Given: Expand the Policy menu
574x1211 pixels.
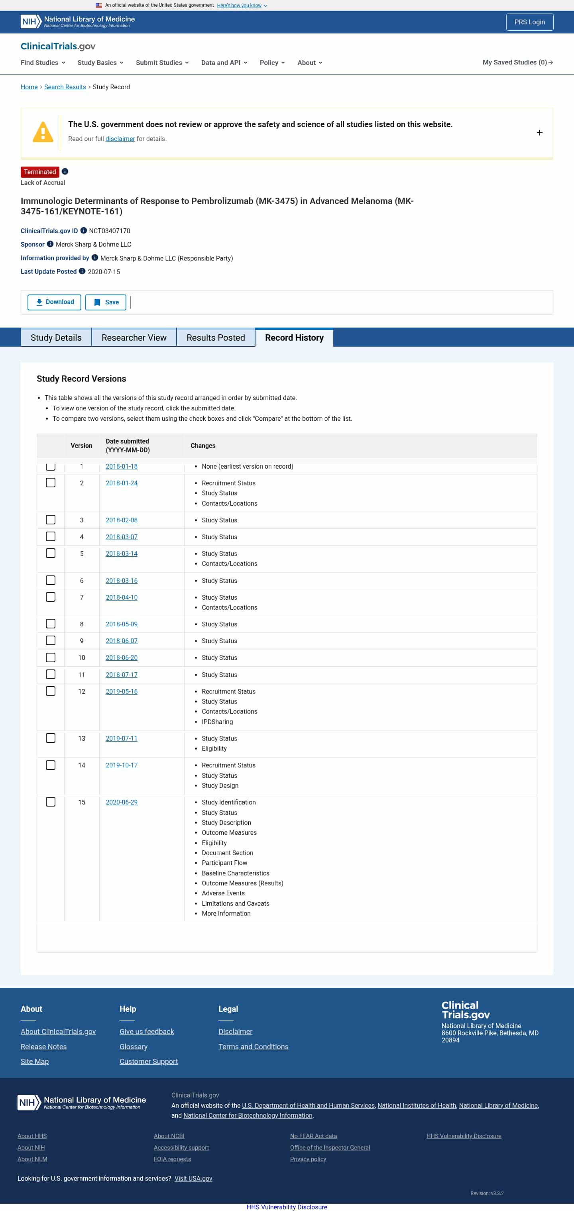Looking at the screenshot, I should 272,63.
